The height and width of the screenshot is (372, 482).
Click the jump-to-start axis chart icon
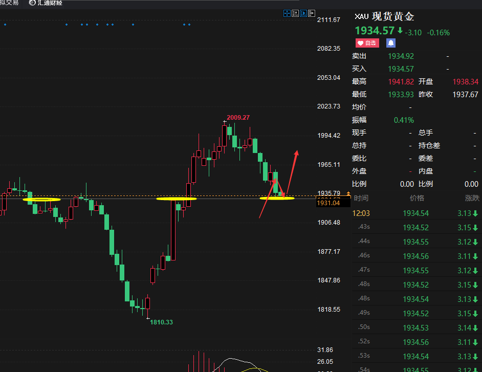295,13
